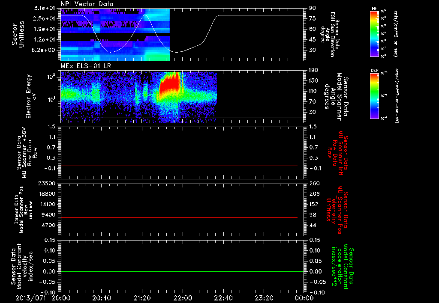Click the '190' scanner angle tick value

tap(313, 70)
